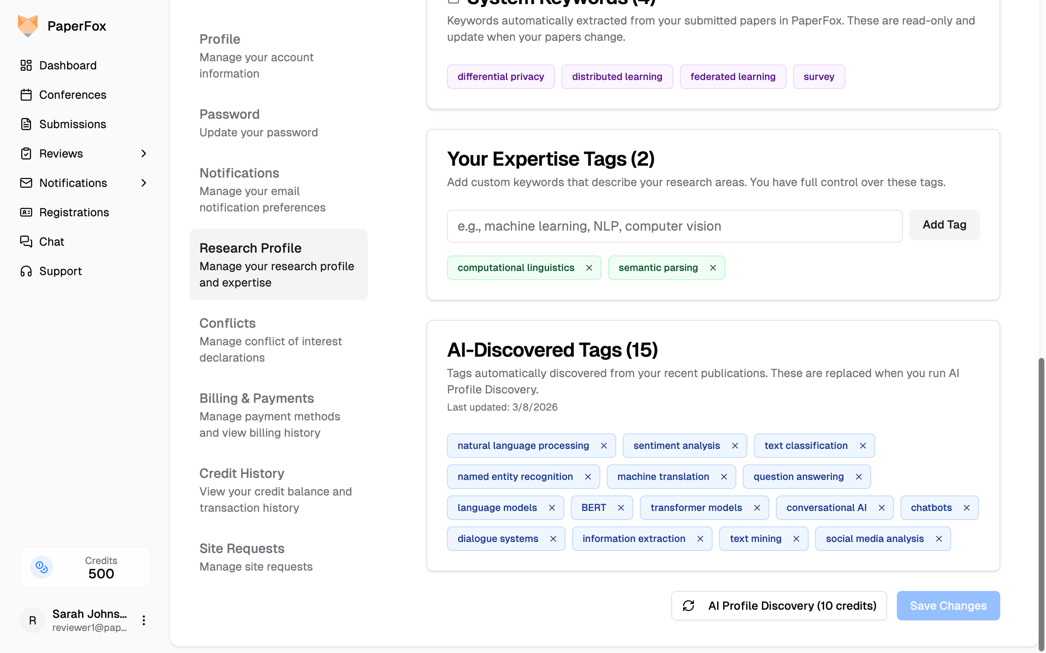Viewport: 1046px width, 653px height.
Task: Open Sarah Johnson's account options menu
Action: pyautogui.click(x=143, y=620)
